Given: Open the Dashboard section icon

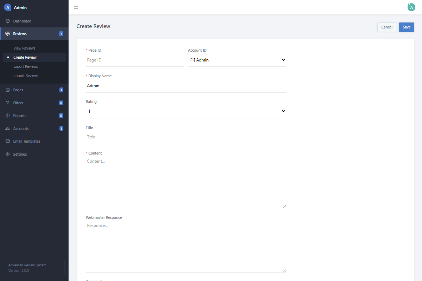Looking at the screenshot, I should point(8,21).
